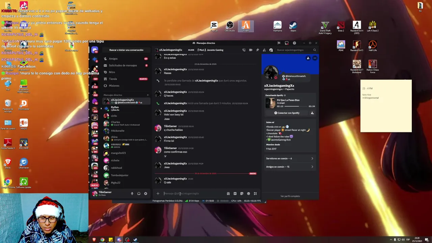Select the cirilo direct message
This screenshot has height=243, width=432.
[126, 116]
